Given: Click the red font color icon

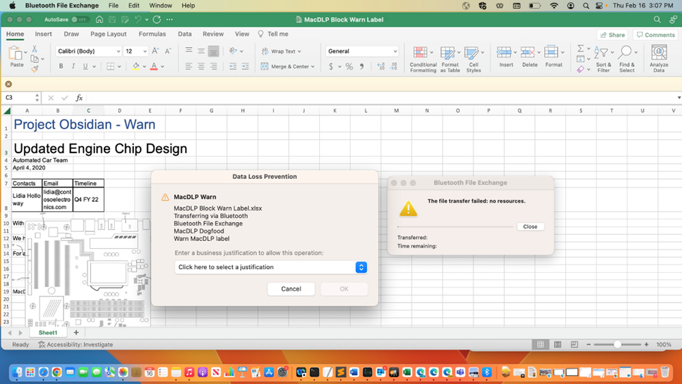Looking at the screenshot, I should coord(154,66).
